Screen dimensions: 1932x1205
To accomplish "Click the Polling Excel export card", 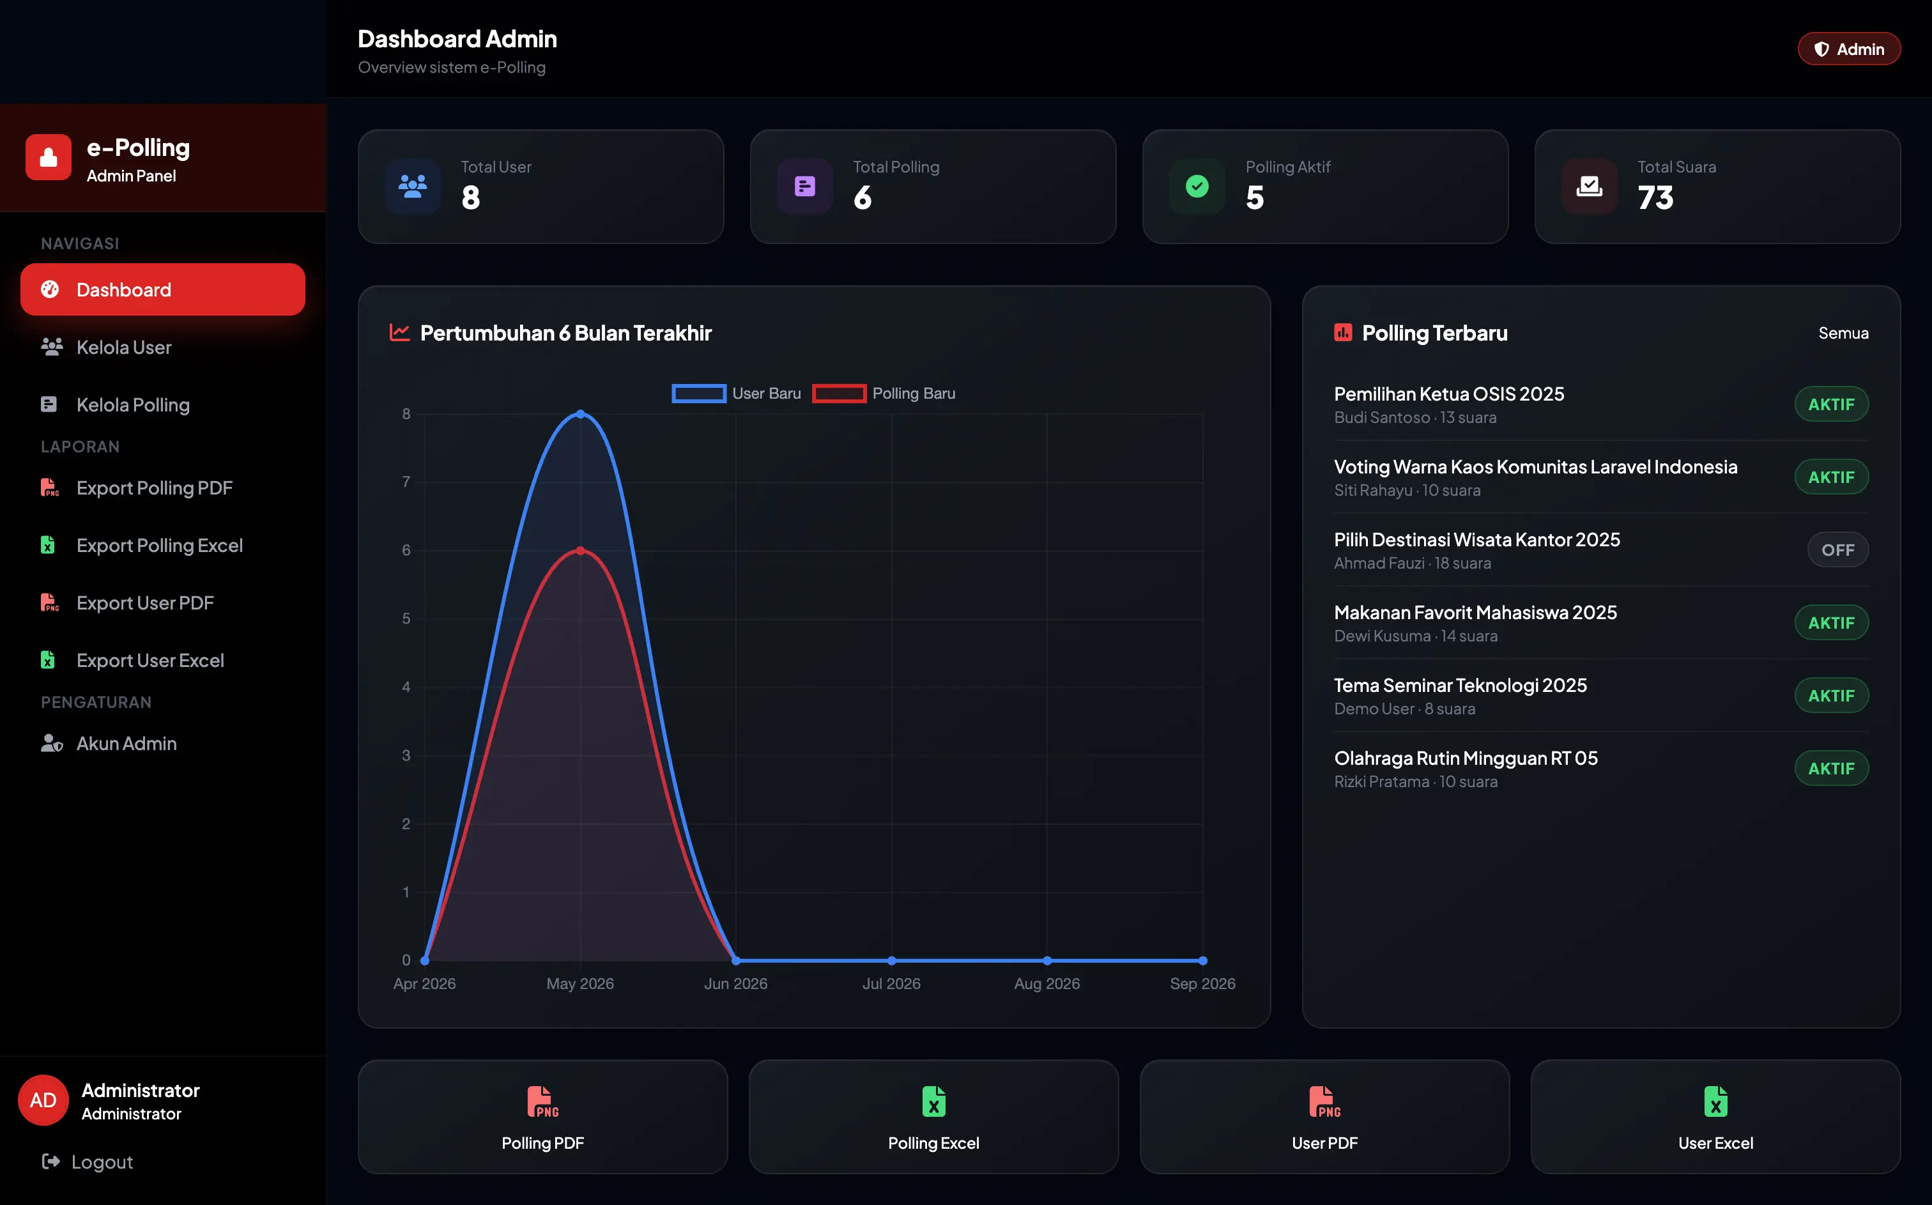I will [933, 1117].
